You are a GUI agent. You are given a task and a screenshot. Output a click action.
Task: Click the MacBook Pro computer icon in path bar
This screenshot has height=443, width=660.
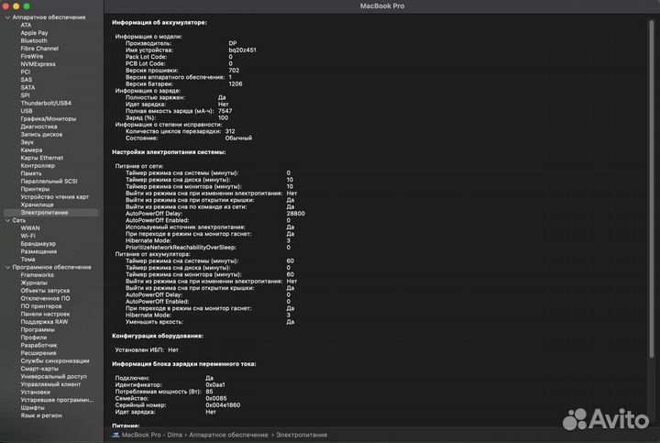pos(115,435)
